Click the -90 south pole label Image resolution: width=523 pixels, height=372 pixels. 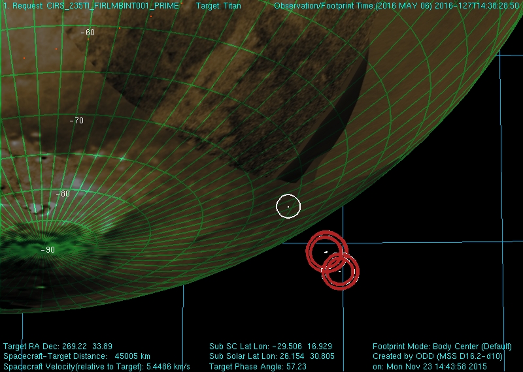pyautogui.click(x=48, y=250)
